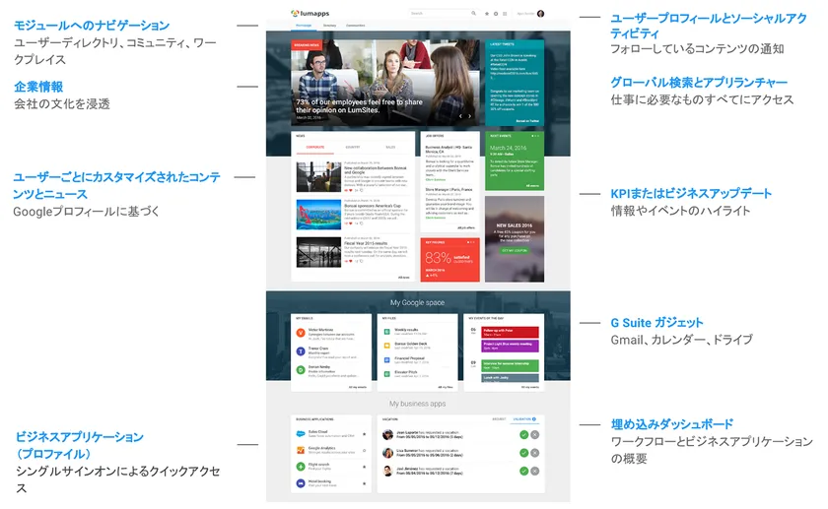
Task: Open the Financial Proposal document icon
Action: pyautogui.click(x=387, y=359)
